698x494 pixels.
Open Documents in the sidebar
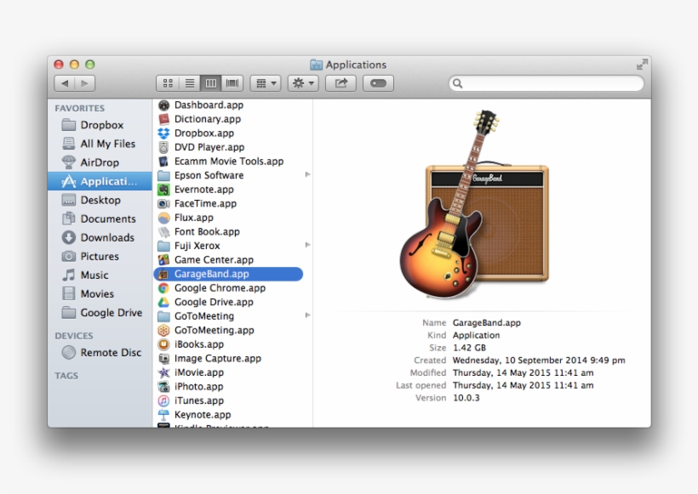(x=100, y=219)
